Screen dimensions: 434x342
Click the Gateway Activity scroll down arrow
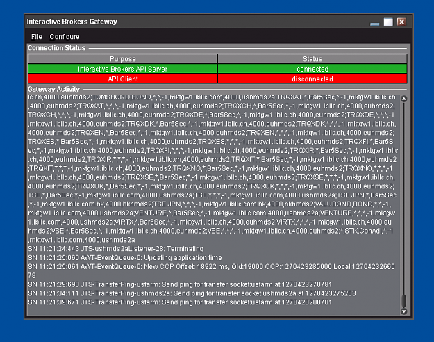click(404, 311)
